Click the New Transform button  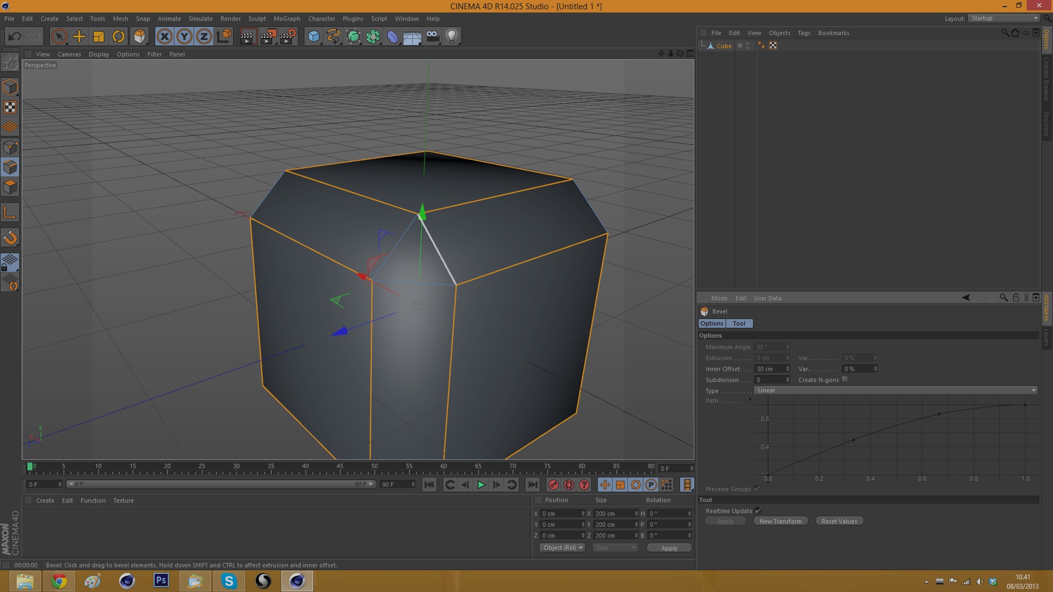(x=780, y=521)
